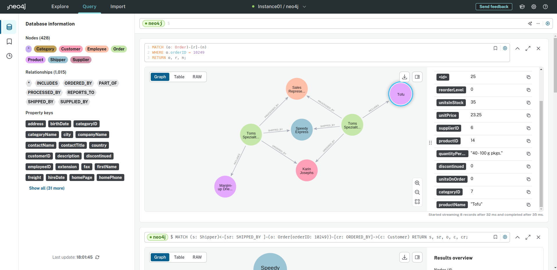Toggle the details side panel in first graph
This screenshot has width=557, height=270.
tap(417, 77)
